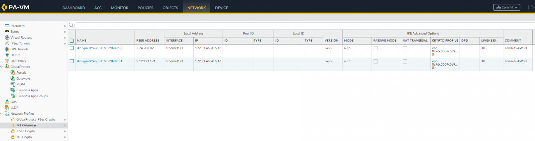Viewport: 535px width, 141px height.
Task: Select the IPSec Tunnels icon
Action: pyautogui.click(x=7, y=43)
